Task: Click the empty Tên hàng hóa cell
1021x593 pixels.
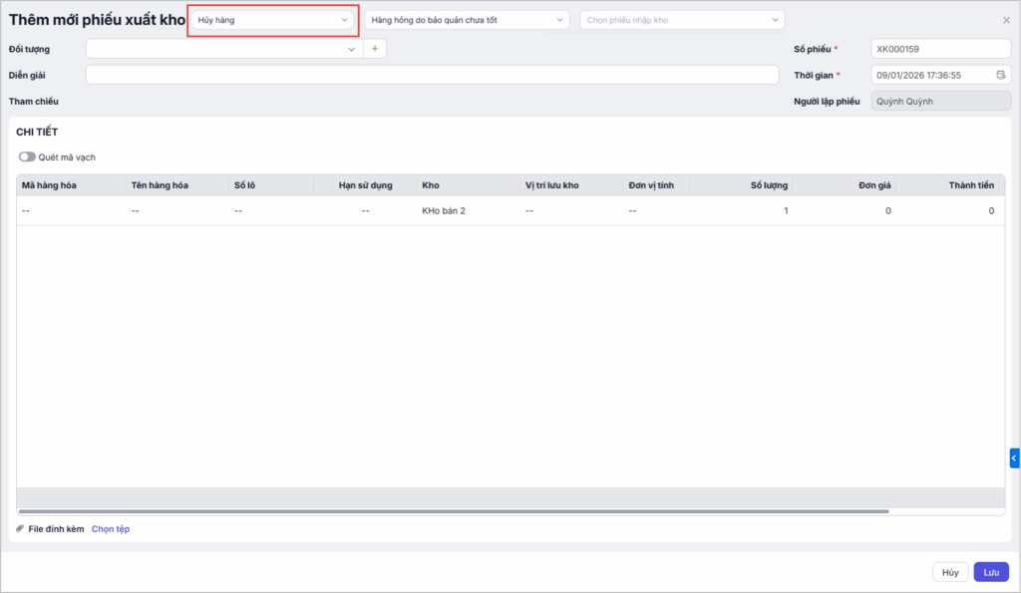Action: coord(177,211)
